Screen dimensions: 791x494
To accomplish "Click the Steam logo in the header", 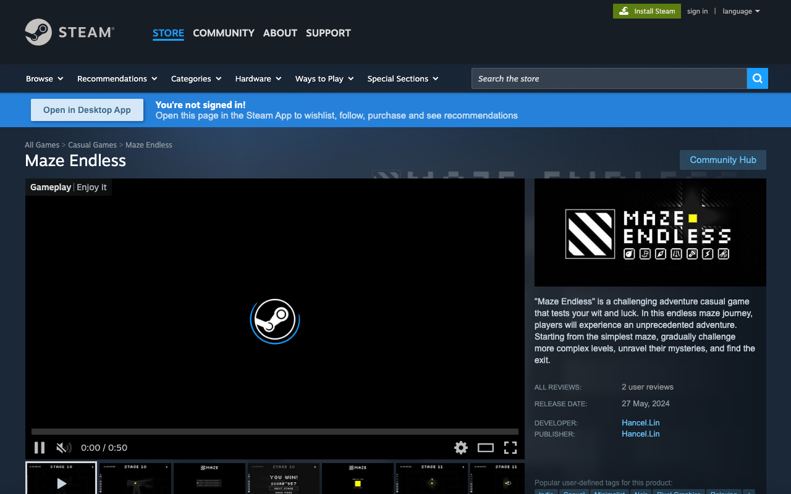I will pos(70,32).
